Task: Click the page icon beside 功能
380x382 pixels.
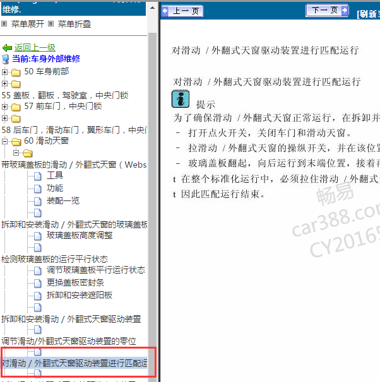Action: 38,189
